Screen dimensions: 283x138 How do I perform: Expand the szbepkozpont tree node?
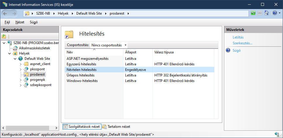coord(21,85)
